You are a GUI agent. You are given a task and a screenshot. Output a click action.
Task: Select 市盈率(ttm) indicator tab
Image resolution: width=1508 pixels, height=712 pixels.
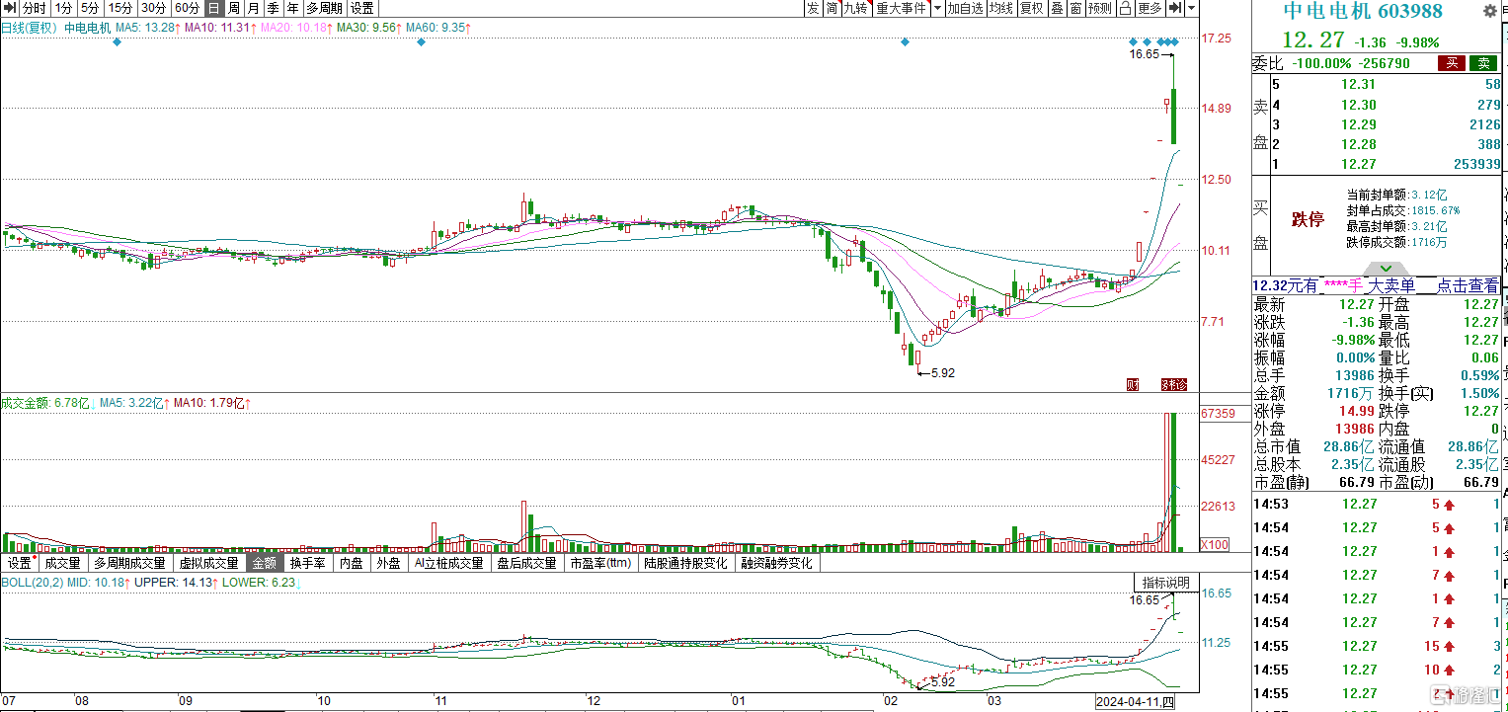point(600,563)
